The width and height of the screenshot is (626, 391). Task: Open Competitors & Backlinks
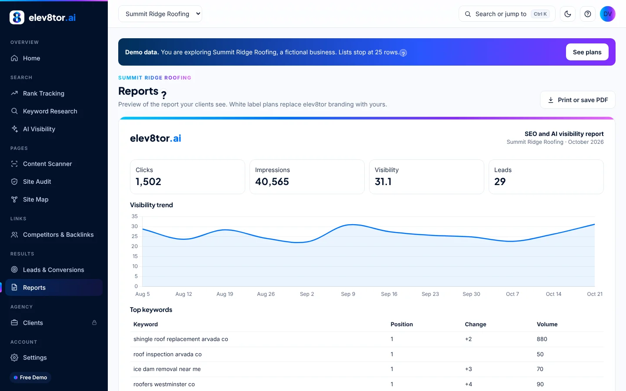54,235
